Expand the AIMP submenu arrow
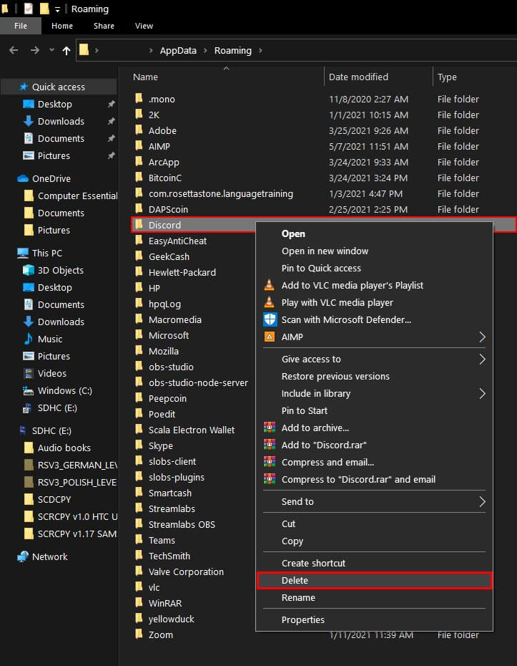The image size is (517, 666). tap(482, 337)
